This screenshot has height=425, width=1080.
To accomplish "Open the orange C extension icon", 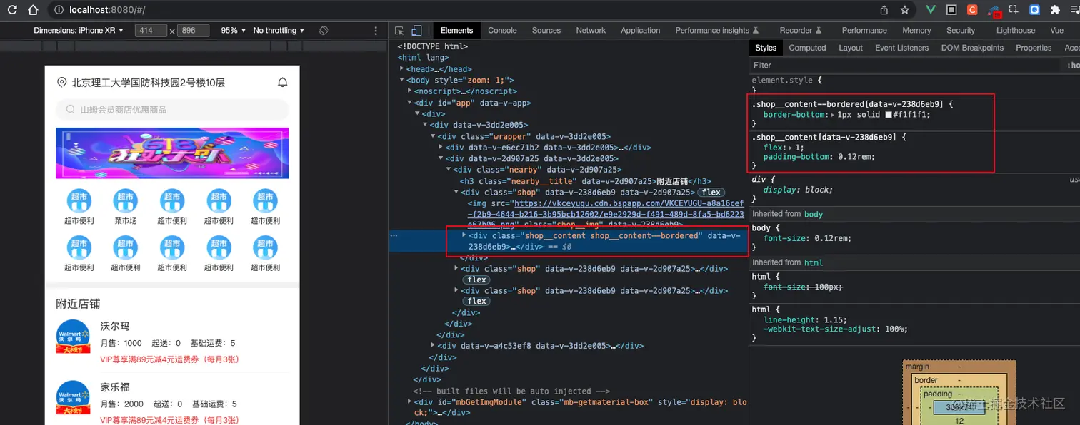I will pyautogui.click(x=972, y=10).
